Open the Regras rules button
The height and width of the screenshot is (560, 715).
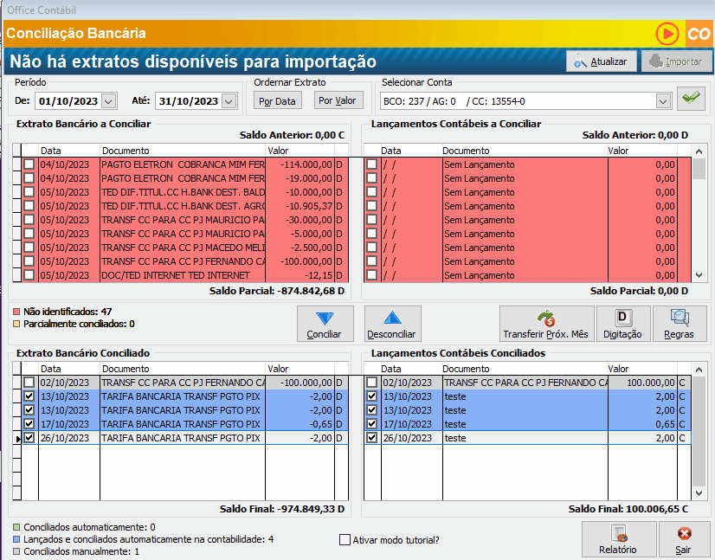coord(680,324)
